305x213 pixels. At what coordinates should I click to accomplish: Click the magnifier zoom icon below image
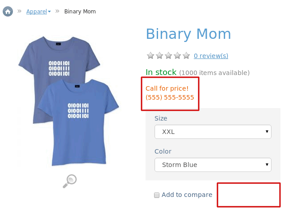point(70,181)
